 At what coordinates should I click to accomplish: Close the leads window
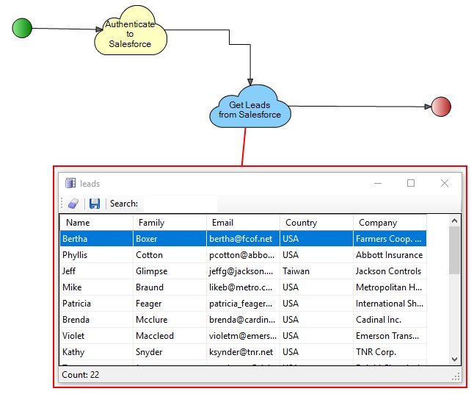pos(445,183)
